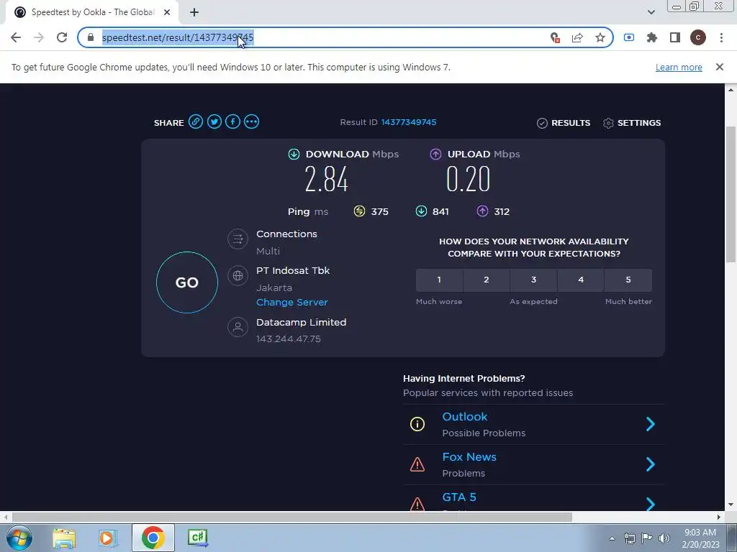Screen dimensions: 737x552
Task: Click the globe server icon
Action: coord(238,275)
